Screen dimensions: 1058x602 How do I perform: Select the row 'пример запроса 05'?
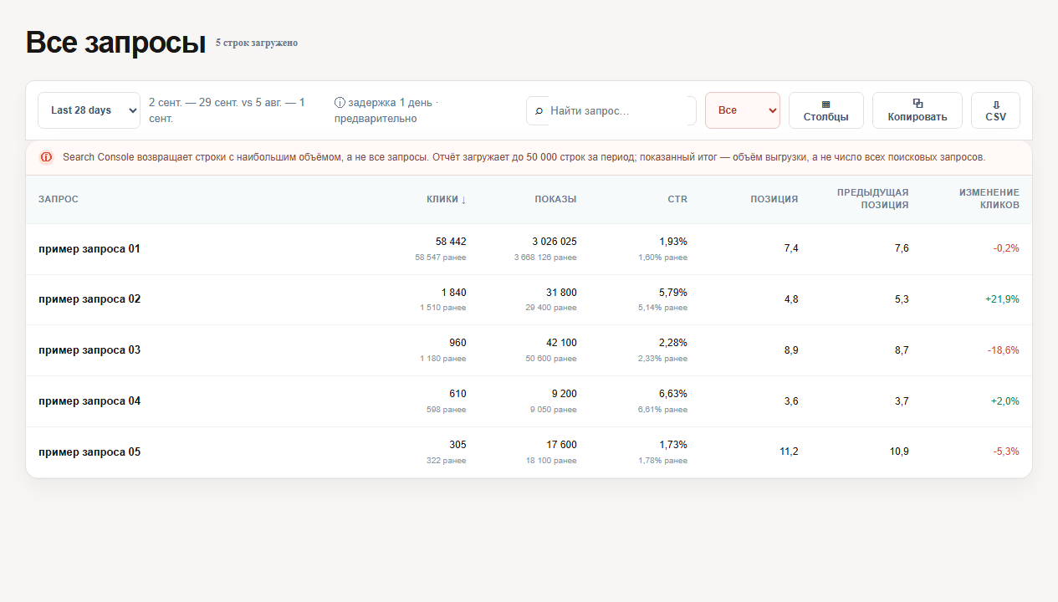(529, 452)
